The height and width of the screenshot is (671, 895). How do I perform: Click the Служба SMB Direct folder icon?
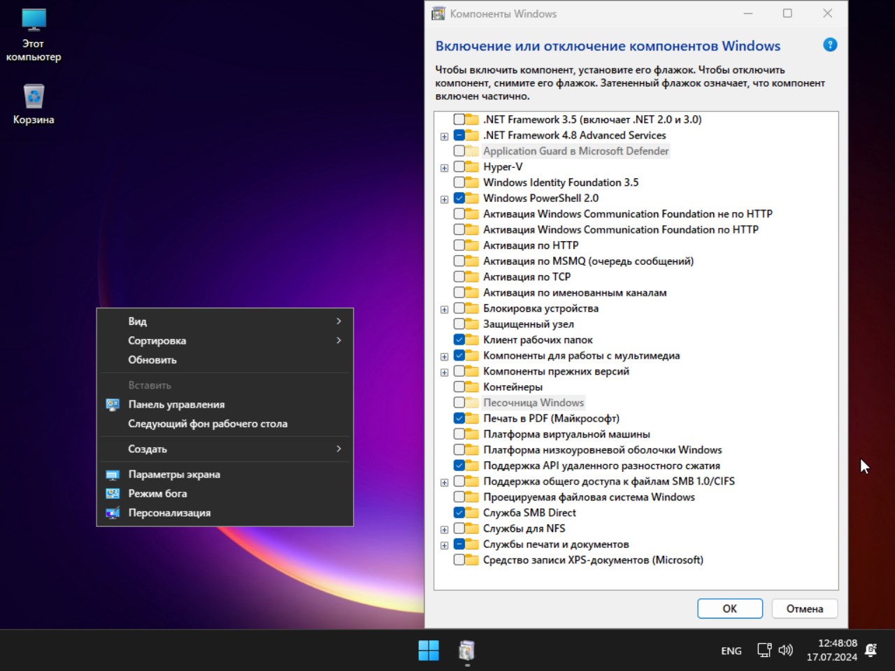coord(472,513)
